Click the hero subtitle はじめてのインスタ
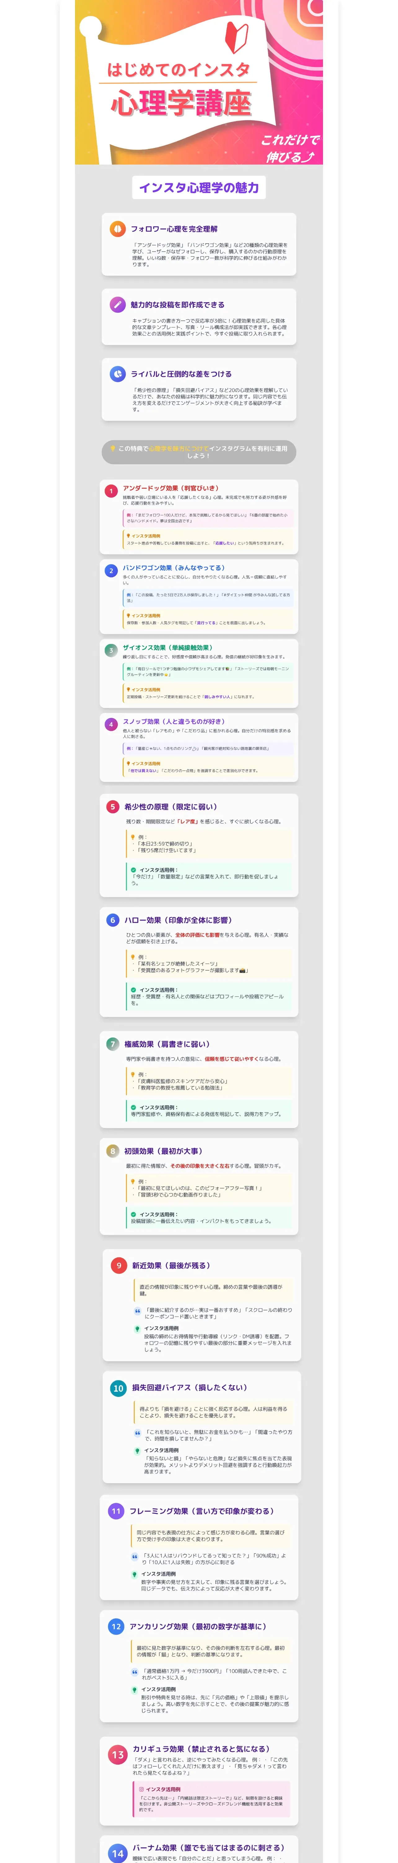This screenshot has width=398, height=1863. coord(179,70)
